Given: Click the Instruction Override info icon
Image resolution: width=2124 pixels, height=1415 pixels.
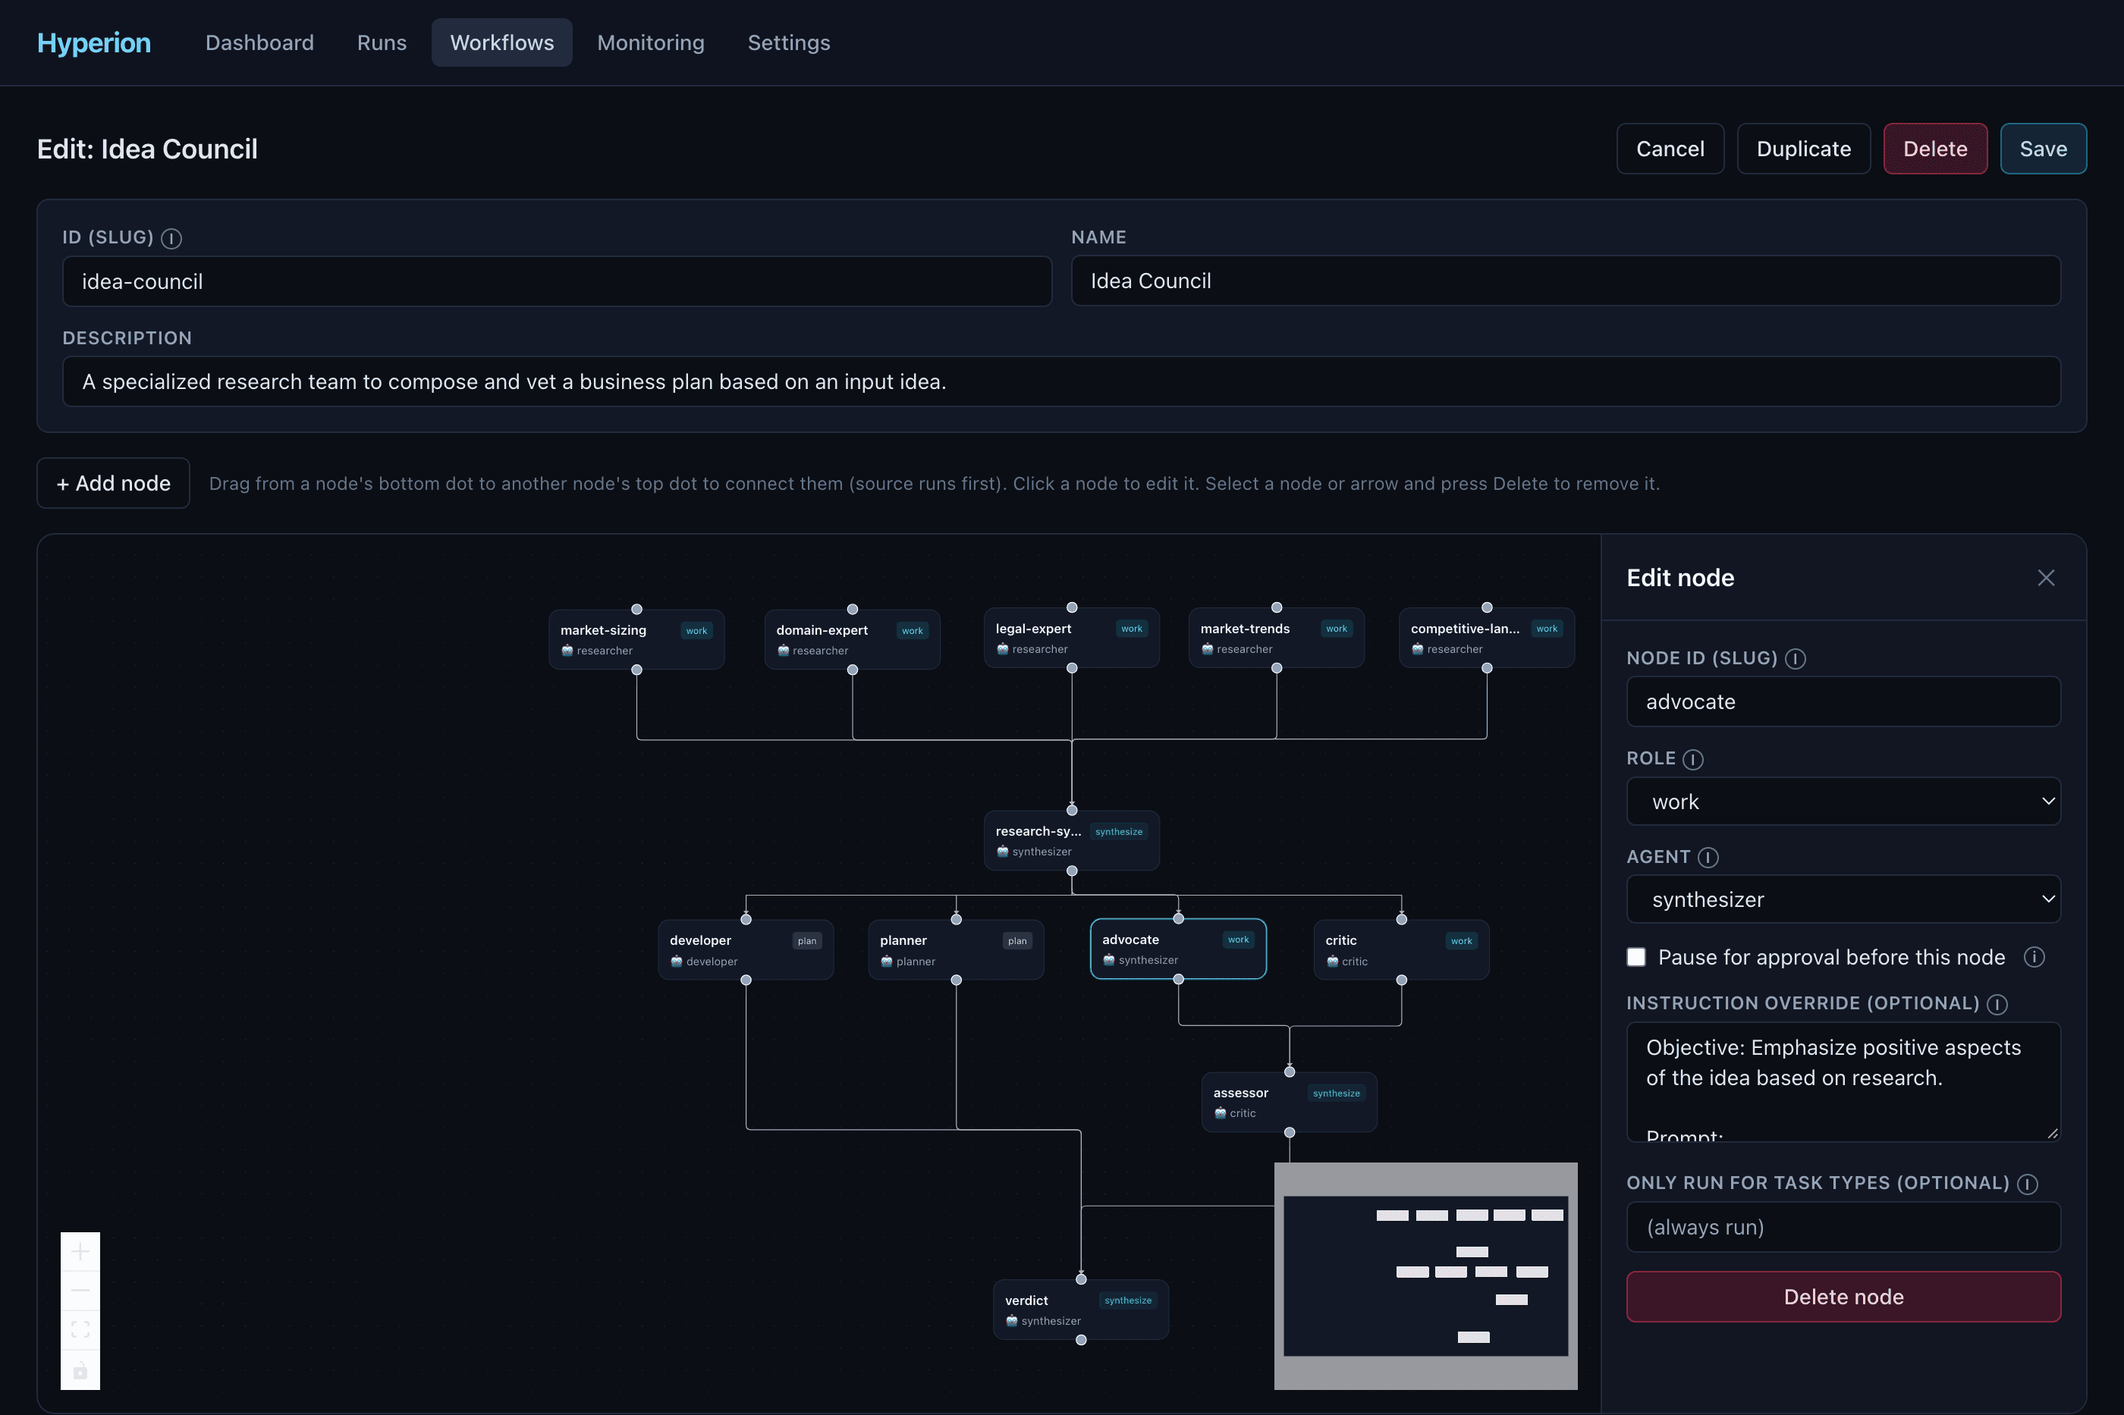Looking at the screenshot, I should pos(1997,1005).
